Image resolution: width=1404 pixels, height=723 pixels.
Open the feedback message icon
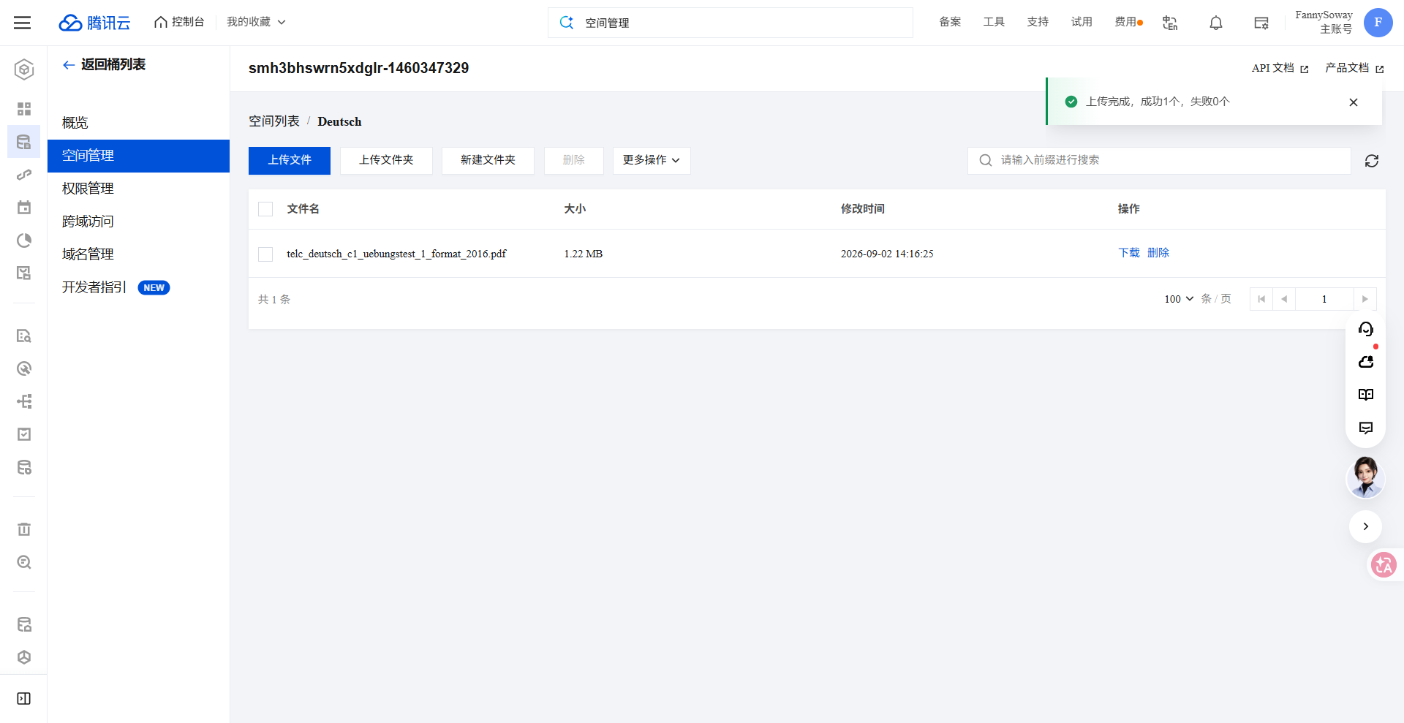(1365, 428)
